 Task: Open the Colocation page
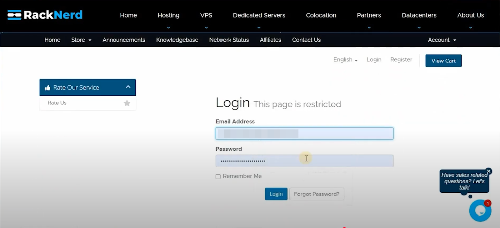click(321, 15)
